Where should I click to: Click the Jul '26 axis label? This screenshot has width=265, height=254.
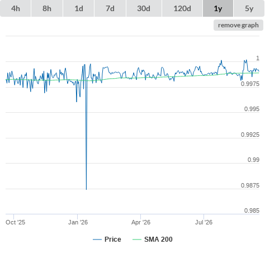(204, 222)
